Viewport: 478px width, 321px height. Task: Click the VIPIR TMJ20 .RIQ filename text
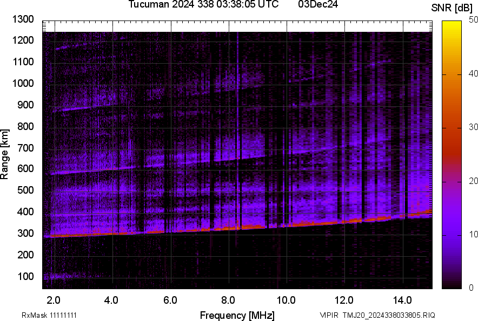point(377,315)
